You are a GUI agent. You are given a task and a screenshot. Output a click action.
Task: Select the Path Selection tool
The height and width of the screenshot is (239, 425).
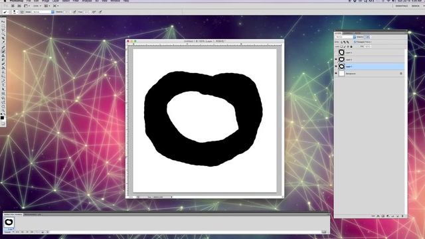point(3,89)
